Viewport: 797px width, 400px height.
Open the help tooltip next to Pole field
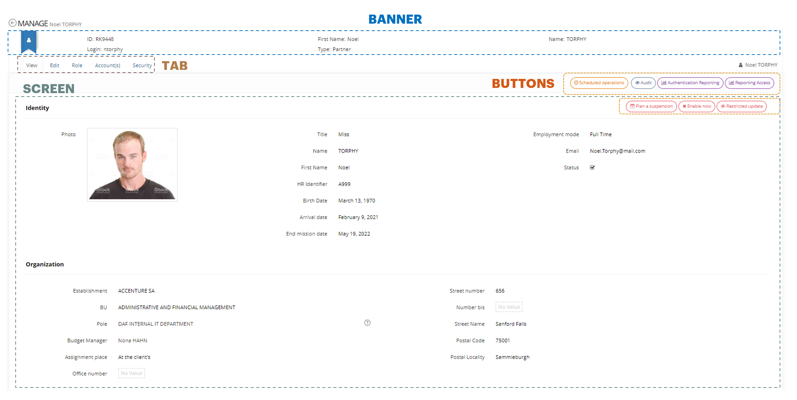click(x=368, y=323)
